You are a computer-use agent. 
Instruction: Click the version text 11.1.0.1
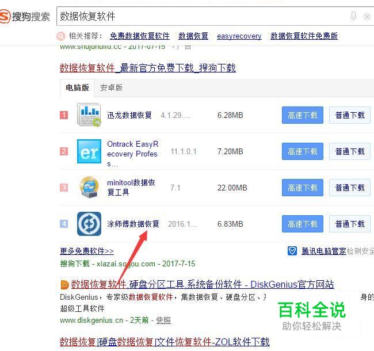point(184,151)
